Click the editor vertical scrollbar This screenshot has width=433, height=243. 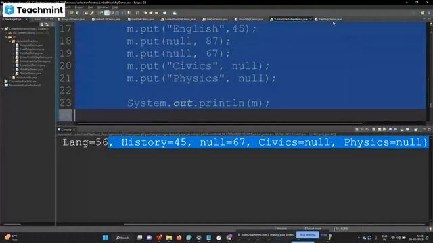pyautogui.click(x=428, y=91)
